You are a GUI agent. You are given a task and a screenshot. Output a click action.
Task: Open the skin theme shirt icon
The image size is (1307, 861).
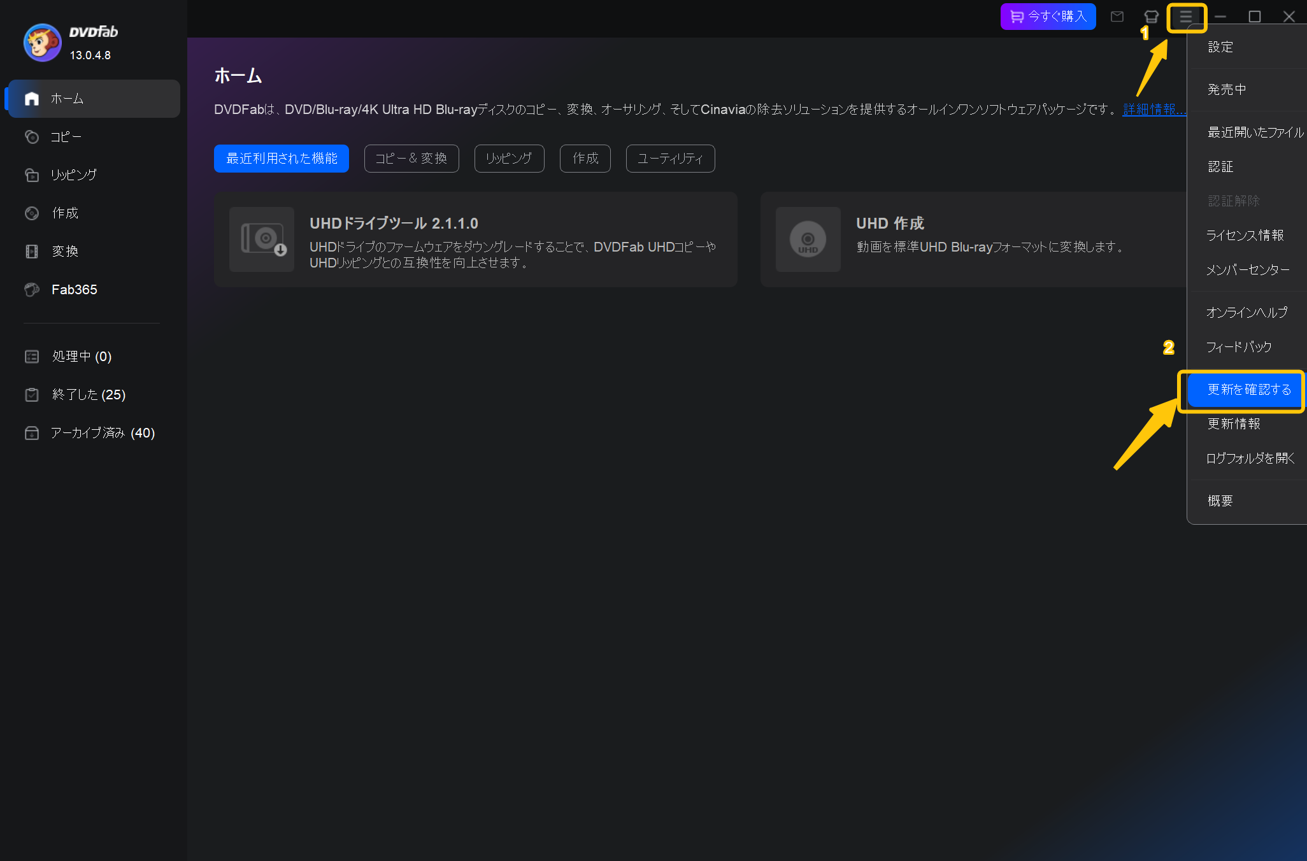[1151, 17]
